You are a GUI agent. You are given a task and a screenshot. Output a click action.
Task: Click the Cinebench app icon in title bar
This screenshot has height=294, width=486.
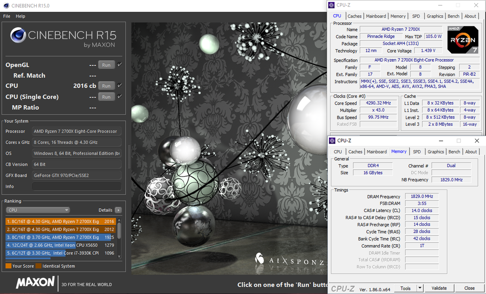tap(6, 6)
